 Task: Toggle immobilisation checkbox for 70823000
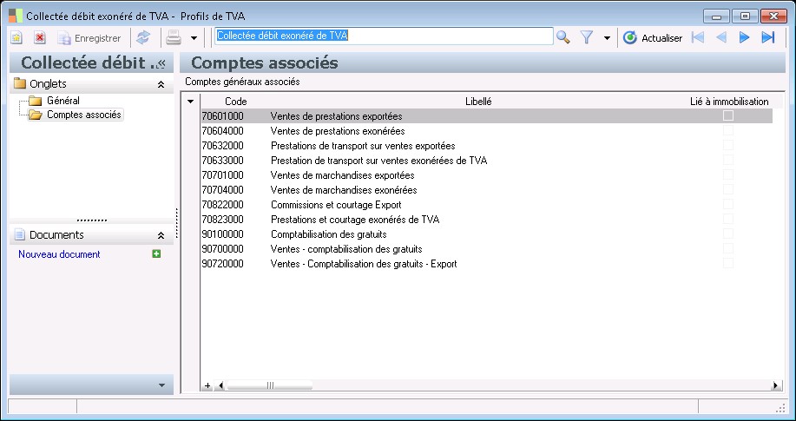pyautogui.click(x=728, y=219)
